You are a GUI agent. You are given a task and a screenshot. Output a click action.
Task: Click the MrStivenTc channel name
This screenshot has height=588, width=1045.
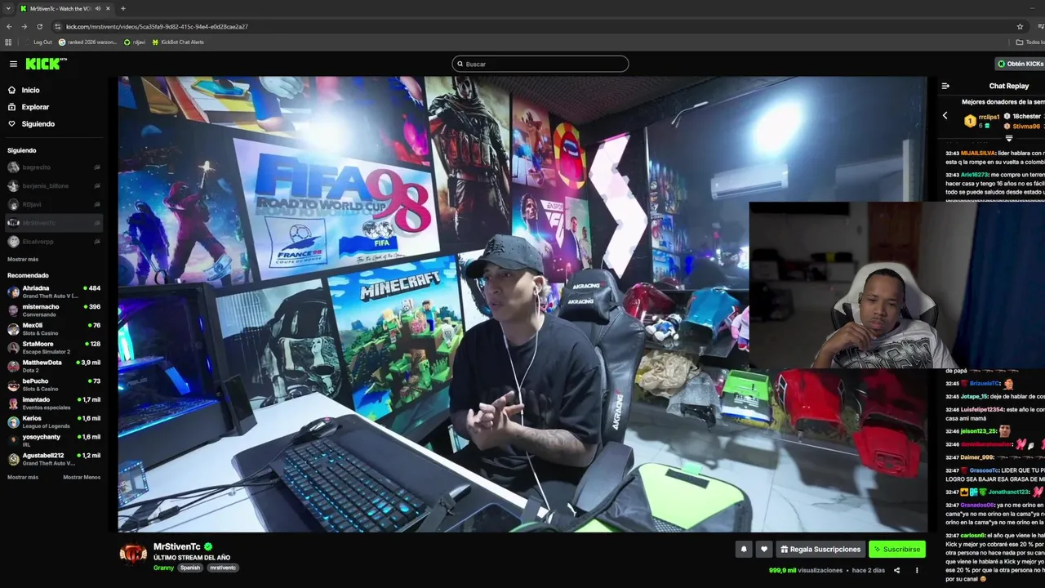coord(177,546)
